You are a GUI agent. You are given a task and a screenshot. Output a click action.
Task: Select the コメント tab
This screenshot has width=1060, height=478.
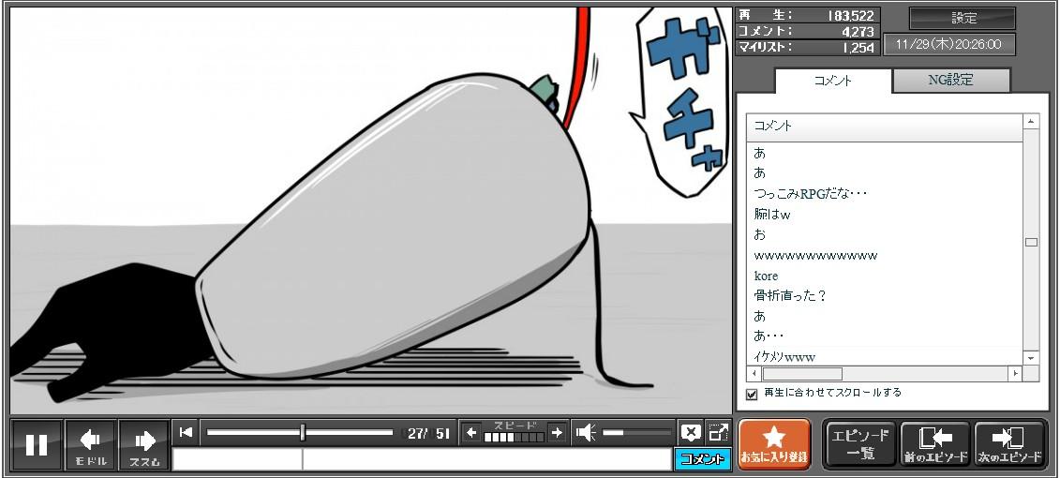(832, 81)
